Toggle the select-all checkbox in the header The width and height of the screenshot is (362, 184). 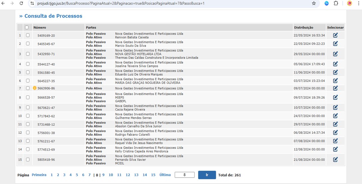pyautogui.click(x=27, y=28)
